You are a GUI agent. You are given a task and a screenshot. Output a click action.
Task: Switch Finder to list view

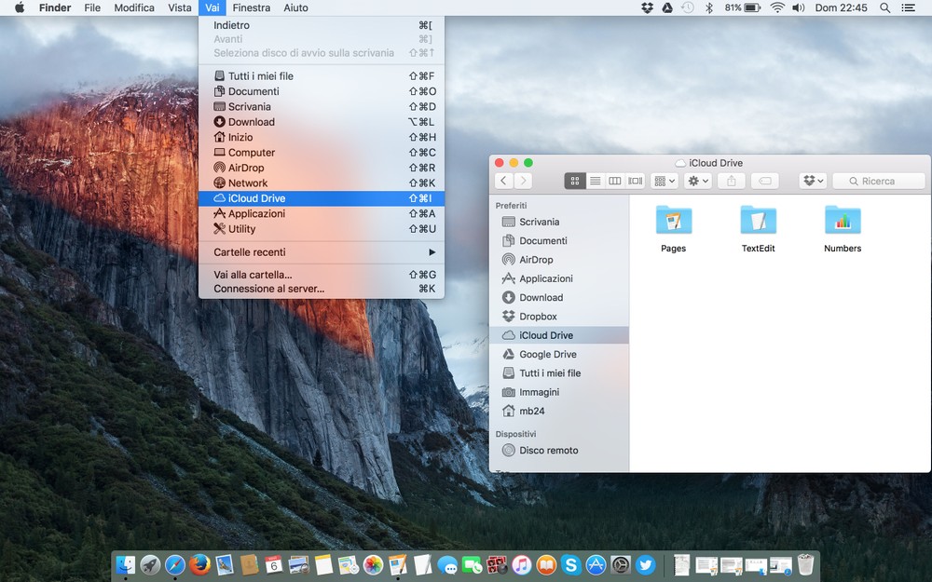[595, 181]
